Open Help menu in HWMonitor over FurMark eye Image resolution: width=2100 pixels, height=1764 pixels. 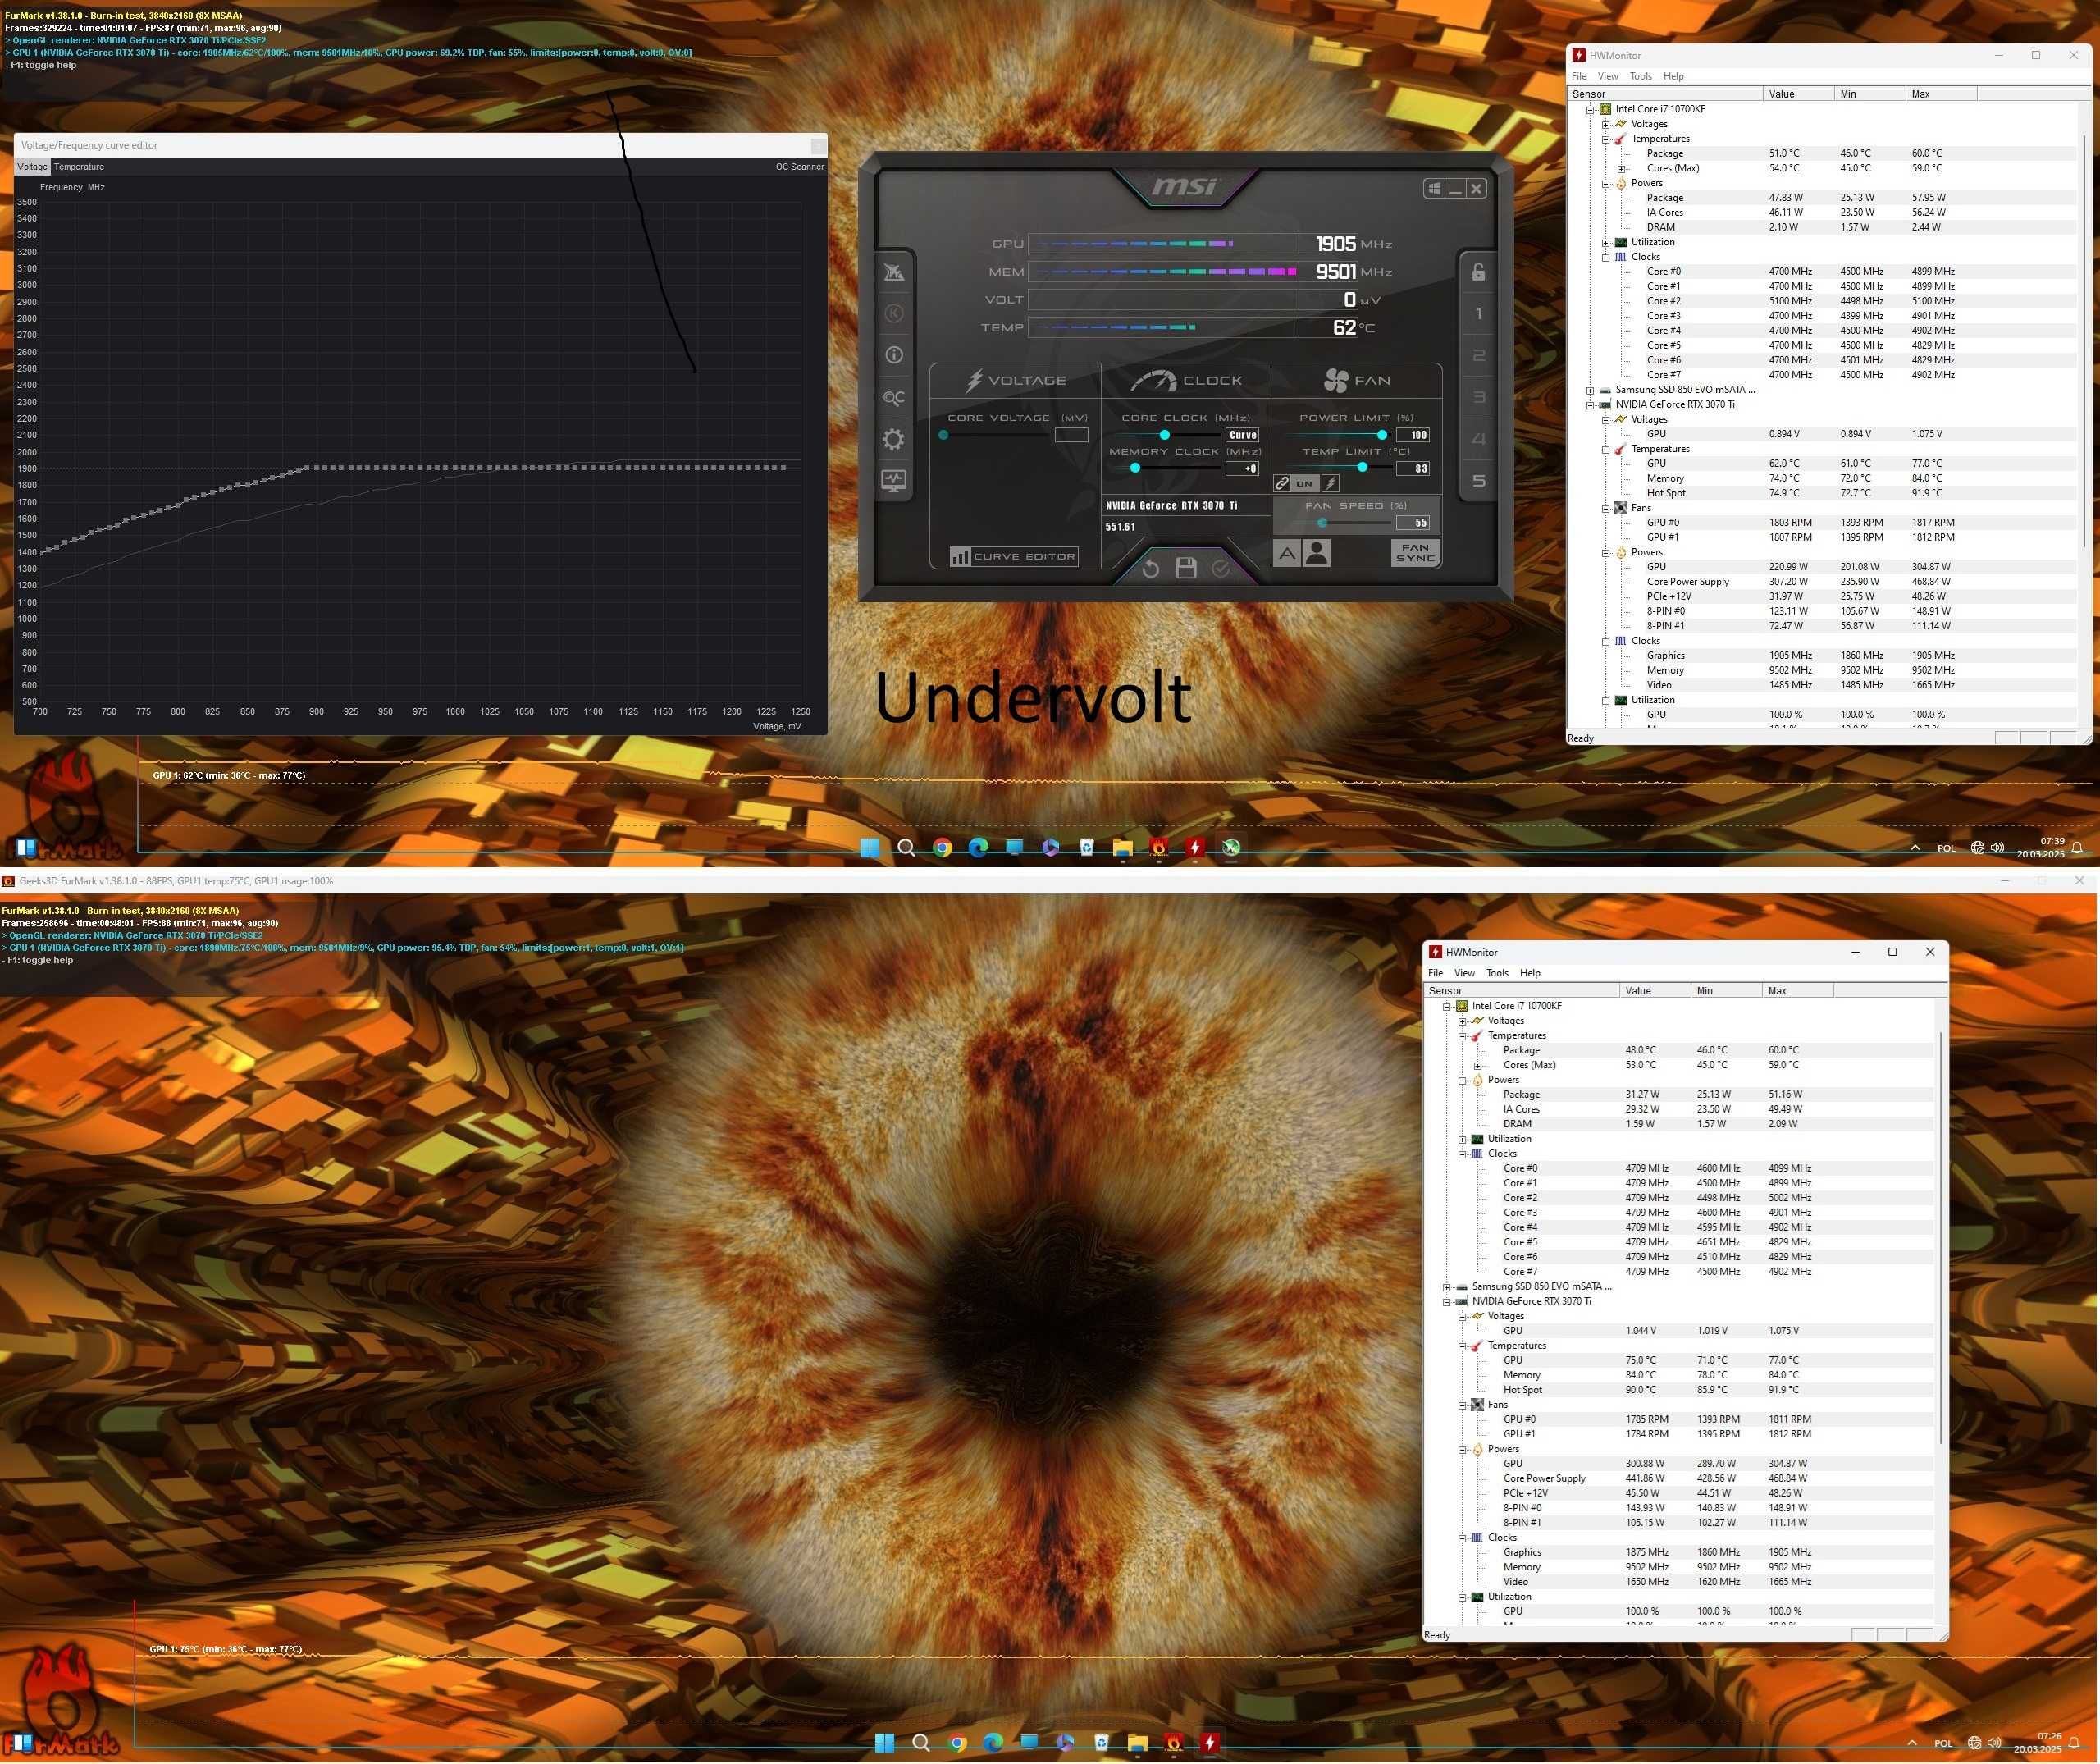pos(1530,973)
